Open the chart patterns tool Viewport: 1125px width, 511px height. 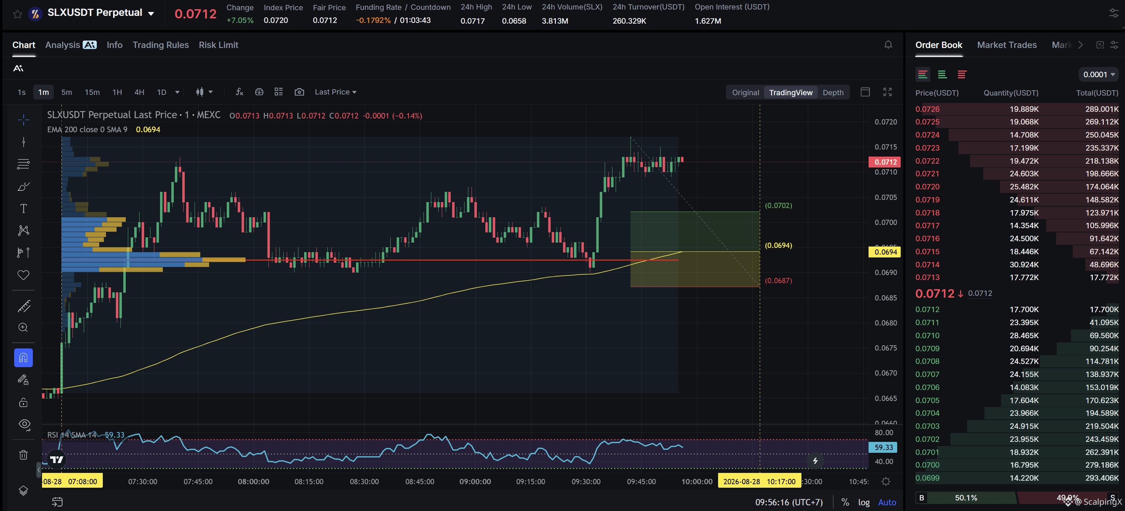pyautogui.click(x=24, y=230)
